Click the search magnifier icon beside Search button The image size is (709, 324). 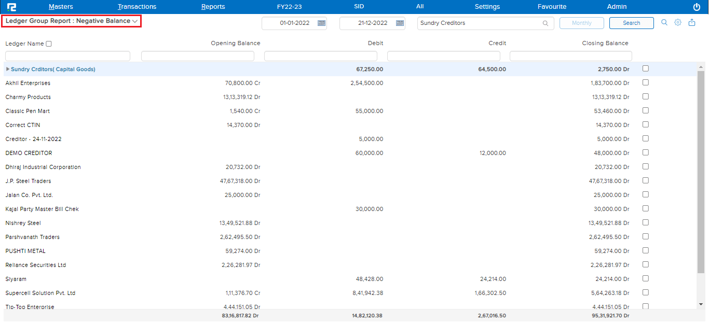(x=664, y=22)
